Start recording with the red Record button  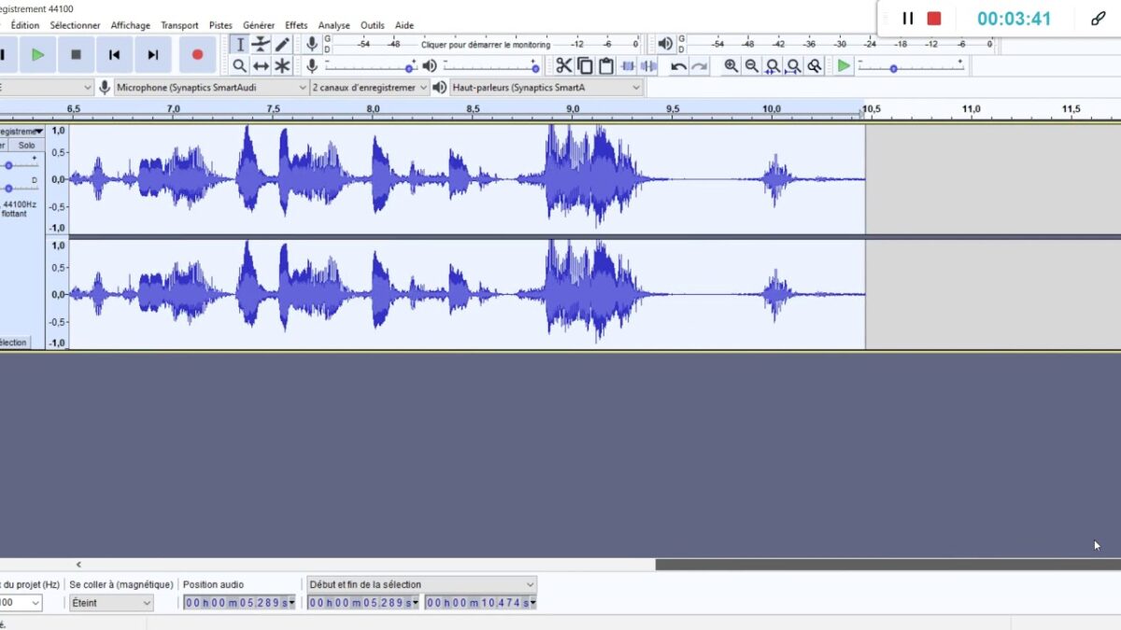[x=197, y=55]
